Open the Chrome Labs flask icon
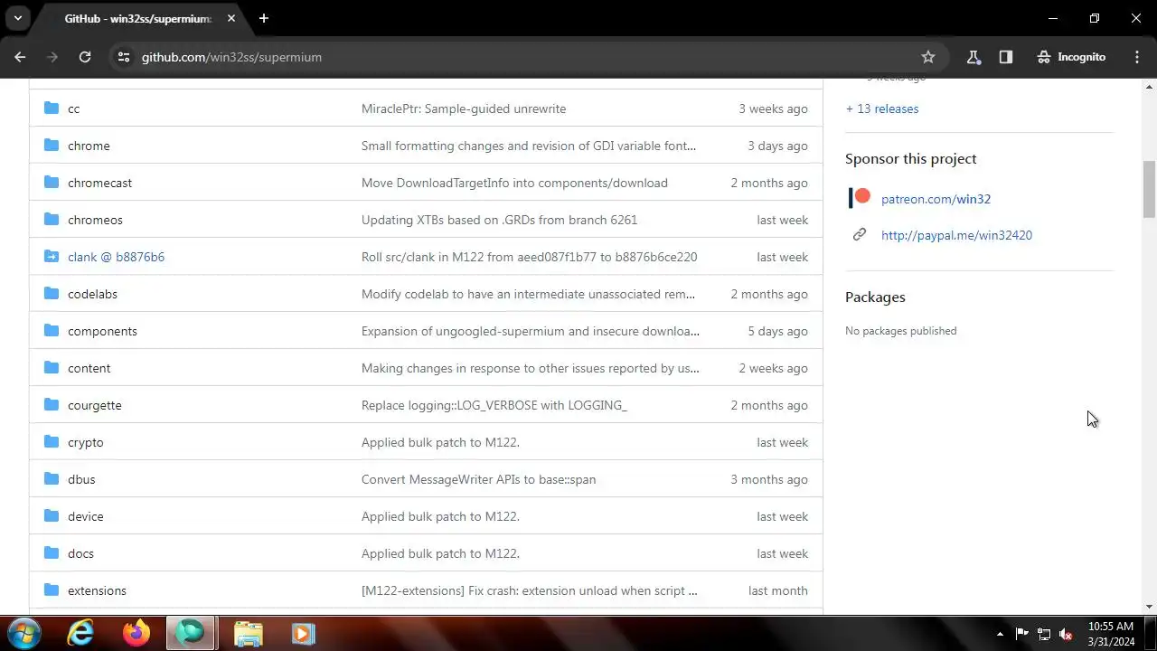1157x651 pixels. 974,57
